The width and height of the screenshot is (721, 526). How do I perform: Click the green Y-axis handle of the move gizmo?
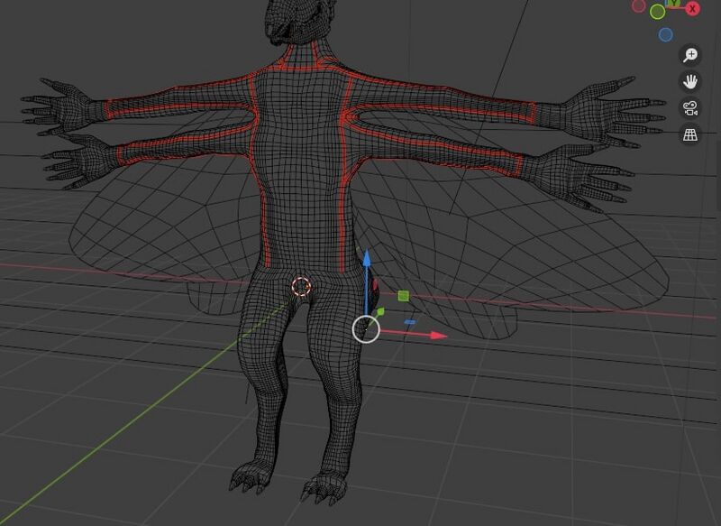381,311
